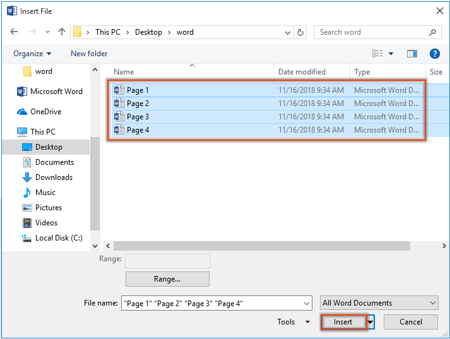Open Help with the blue question mark icon
This screenshot has height=339, width=450.
tap(434, 54)
